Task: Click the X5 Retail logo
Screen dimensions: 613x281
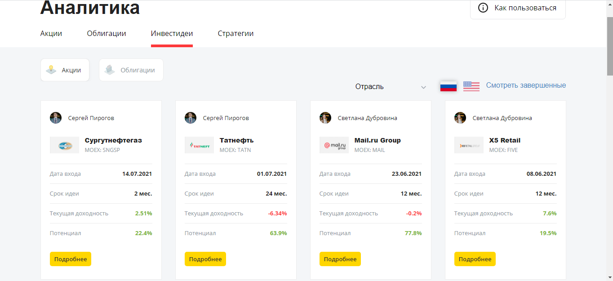Action: [469, 145]
